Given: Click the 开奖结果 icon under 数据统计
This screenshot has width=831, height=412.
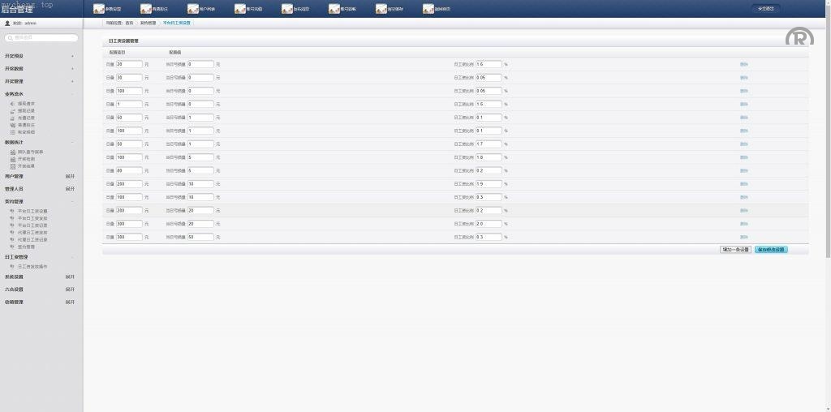Looking at the screenshot, I should click(12, 165).
